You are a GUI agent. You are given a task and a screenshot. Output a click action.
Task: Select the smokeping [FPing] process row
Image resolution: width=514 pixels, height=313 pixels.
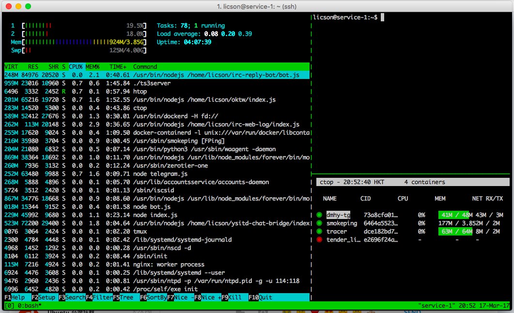pyautogui.click(x=156, y=141)
